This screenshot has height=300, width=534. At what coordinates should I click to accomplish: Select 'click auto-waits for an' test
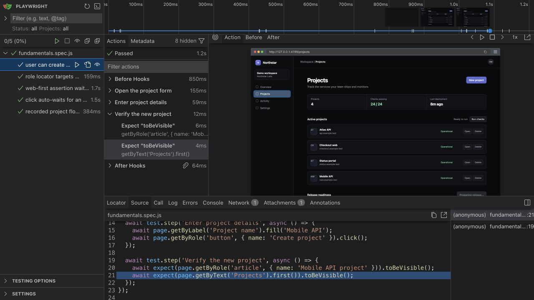[x=52, y=100]
